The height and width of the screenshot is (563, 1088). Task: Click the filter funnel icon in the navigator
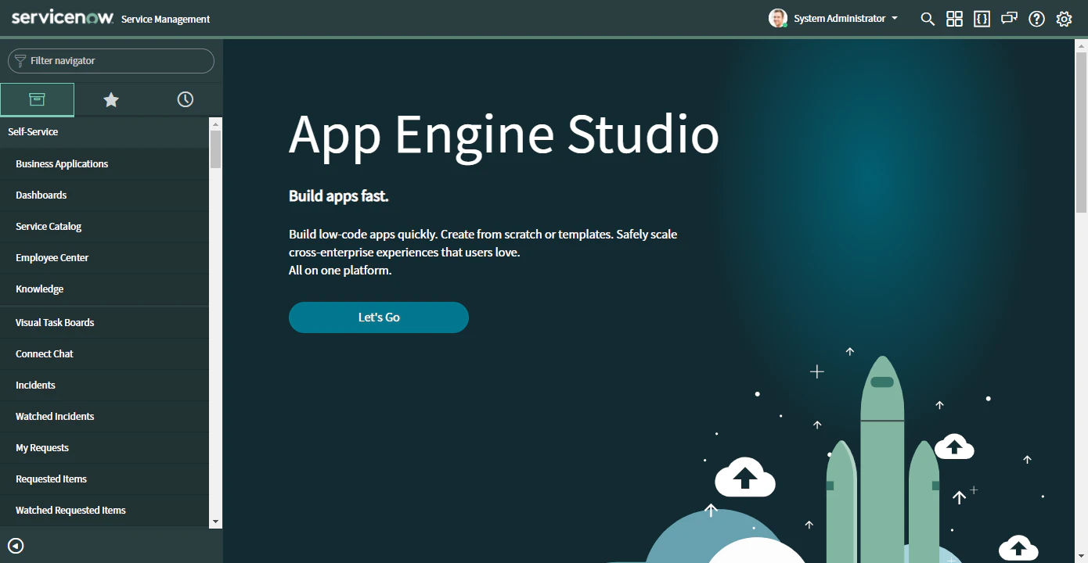(20, 61)
